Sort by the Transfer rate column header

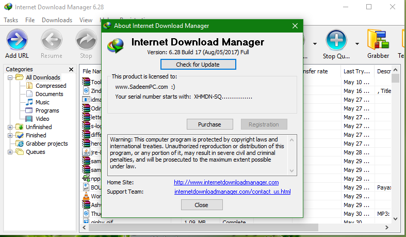tap(315, 71)
